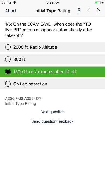The height and width of the screenshot is (187, 105).
Task: Send question feedback
Action: pos(52,121)
